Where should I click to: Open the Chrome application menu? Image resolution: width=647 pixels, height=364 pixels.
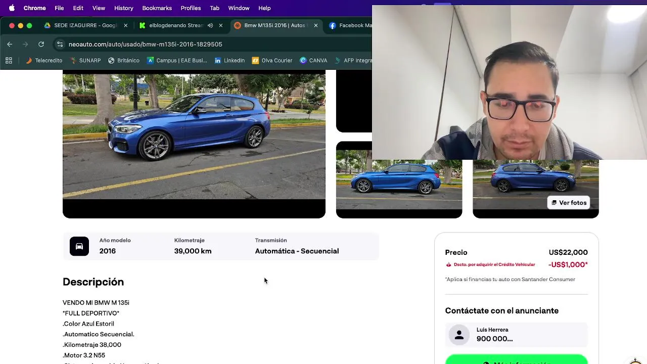(x=34, y=8)
